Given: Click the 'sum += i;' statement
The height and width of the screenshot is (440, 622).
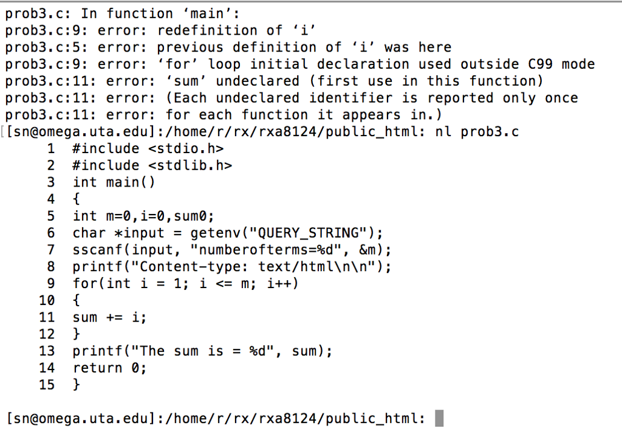Looking at the screenshot, I should pos(109,317).
